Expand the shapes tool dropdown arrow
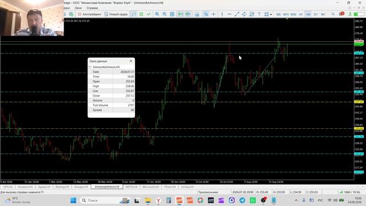 271,14
